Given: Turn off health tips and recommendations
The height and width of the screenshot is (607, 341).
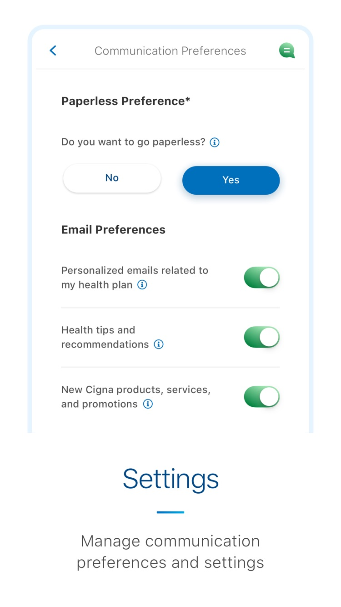Looking at the screenshot, I should (x=261, y=337).
